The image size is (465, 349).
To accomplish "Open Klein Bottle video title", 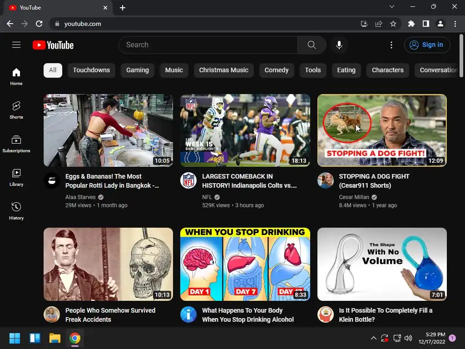I will tap(386, 315).
